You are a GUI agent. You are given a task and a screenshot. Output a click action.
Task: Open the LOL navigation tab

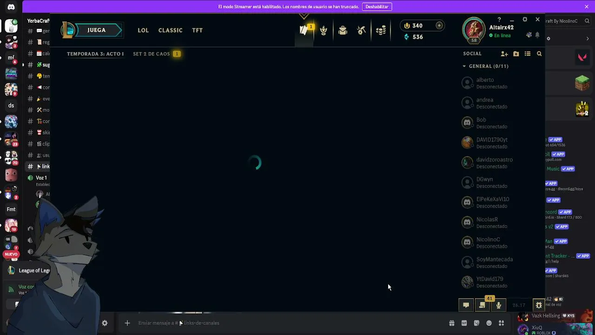click(143, 30)
